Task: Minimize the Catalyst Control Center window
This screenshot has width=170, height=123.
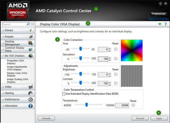Action: tap(160, 4)
